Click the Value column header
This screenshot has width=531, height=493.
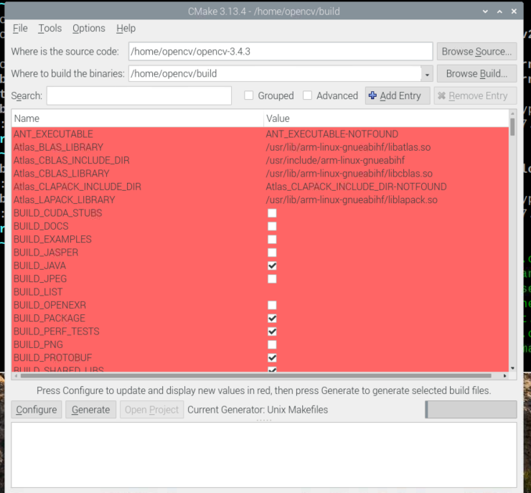[x=386, y=118]
